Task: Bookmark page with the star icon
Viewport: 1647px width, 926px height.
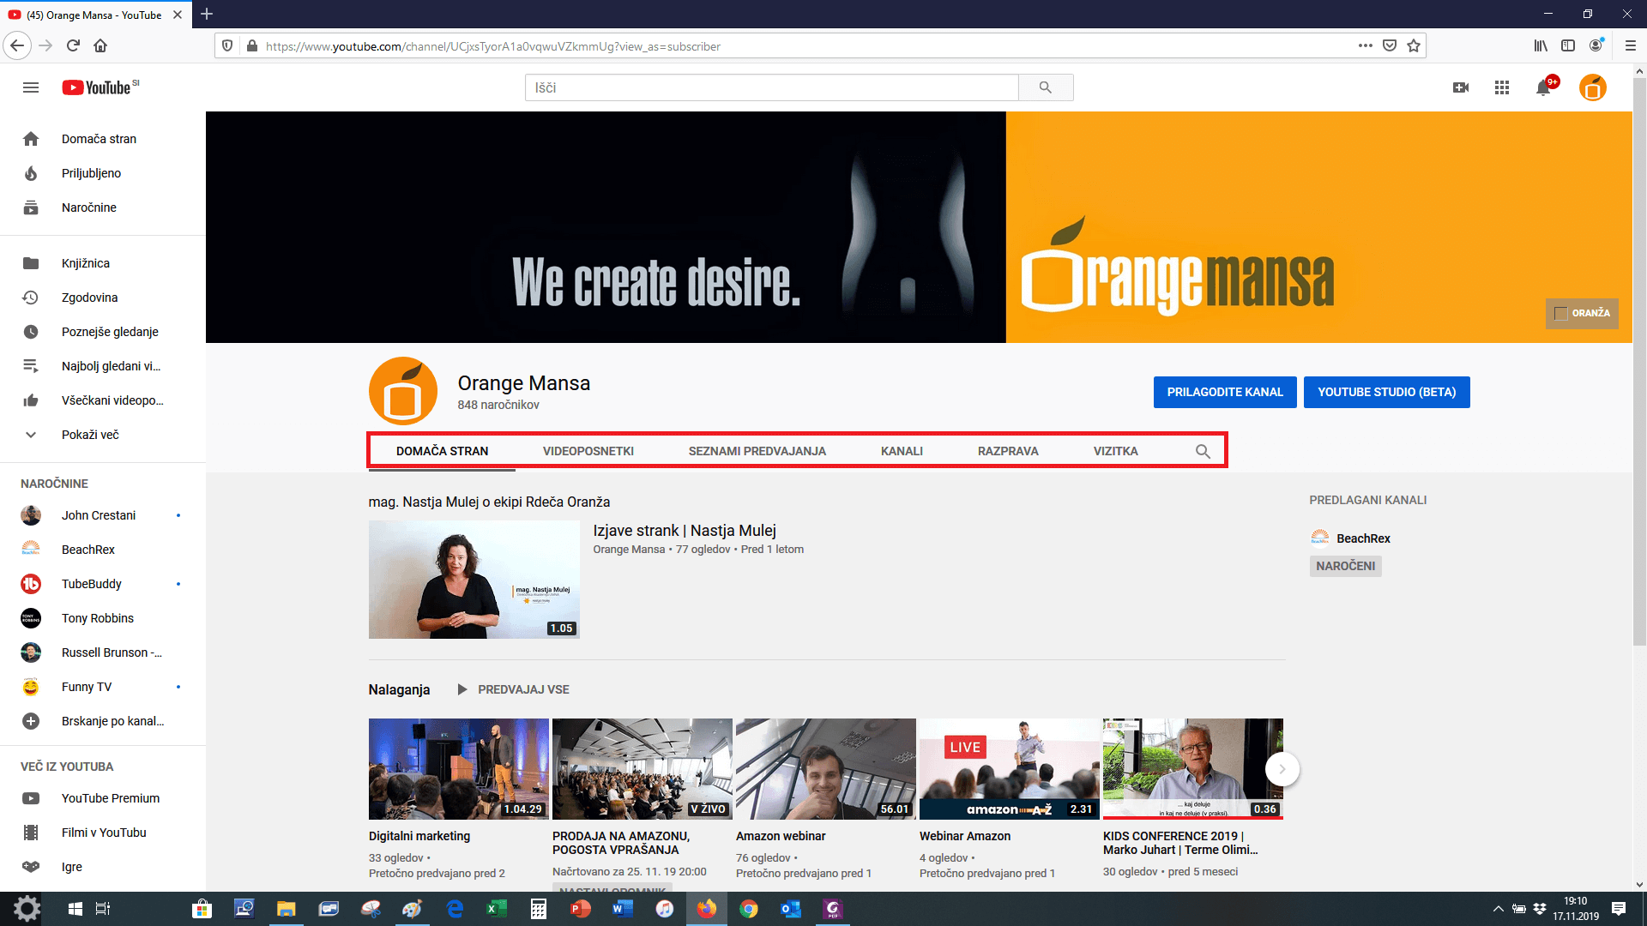Action: [1414, 46]
